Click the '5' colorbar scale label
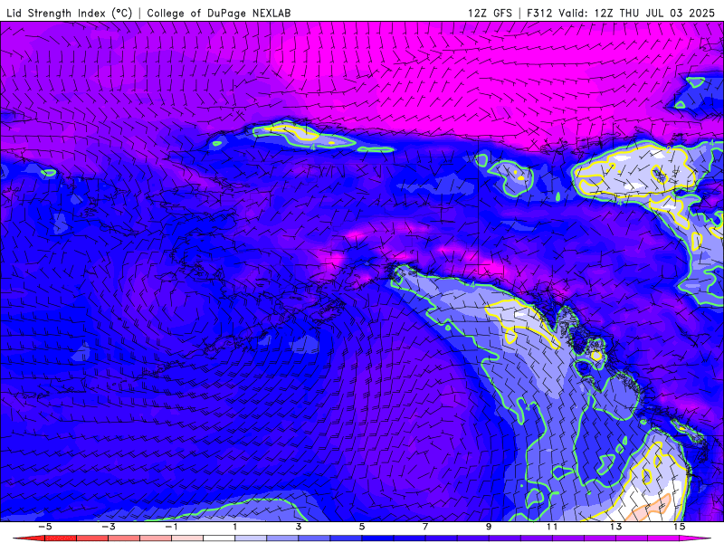 tap(361, 527)
